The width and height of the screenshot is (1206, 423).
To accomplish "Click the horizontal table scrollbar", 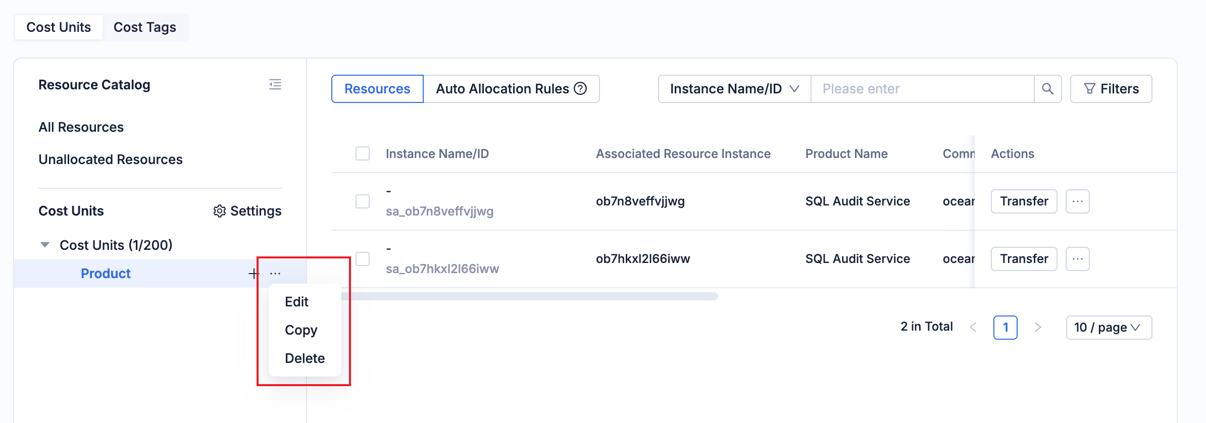I will (x=529, y=296).
